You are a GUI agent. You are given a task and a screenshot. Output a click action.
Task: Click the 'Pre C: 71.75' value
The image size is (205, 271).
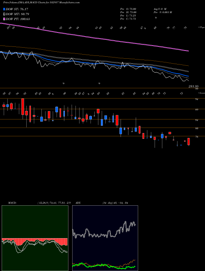128,19
